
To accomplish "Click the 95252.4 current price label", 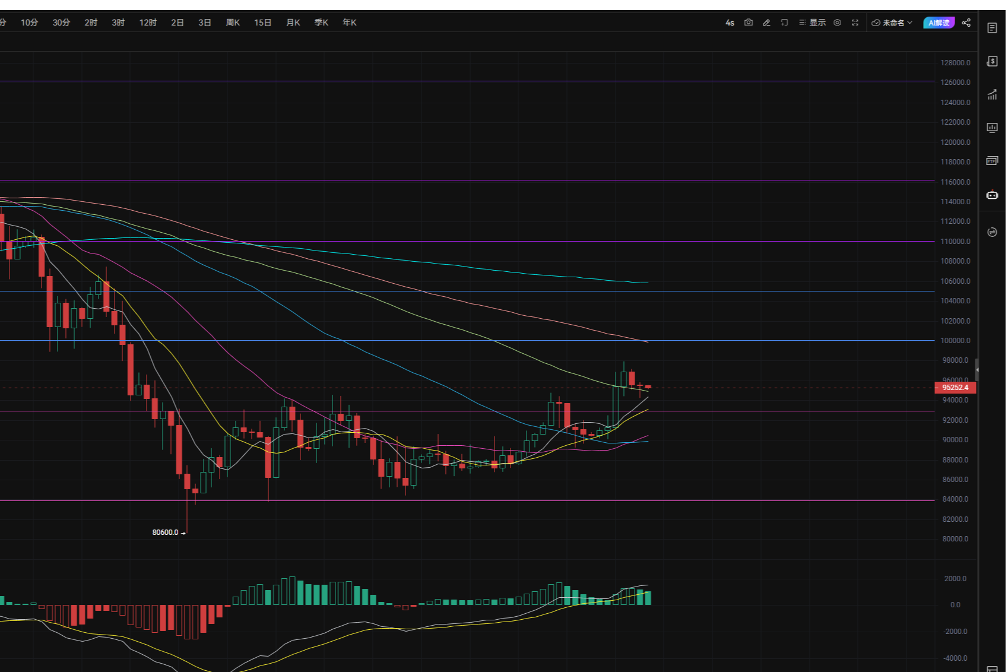I will tap(955, 388).
